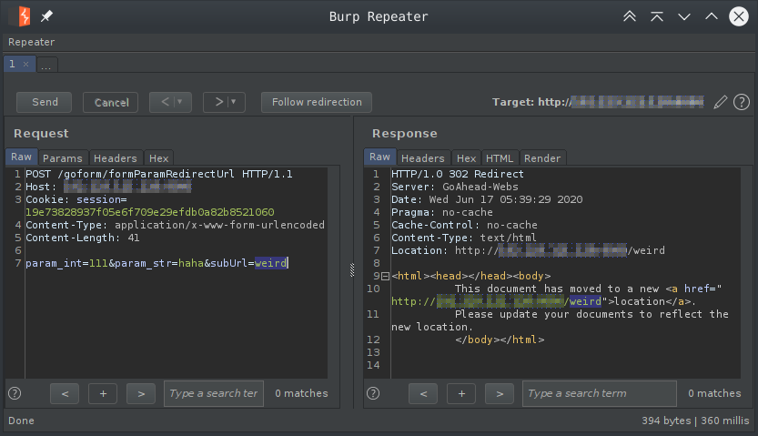Click the response search help icon

pos(373,393)
